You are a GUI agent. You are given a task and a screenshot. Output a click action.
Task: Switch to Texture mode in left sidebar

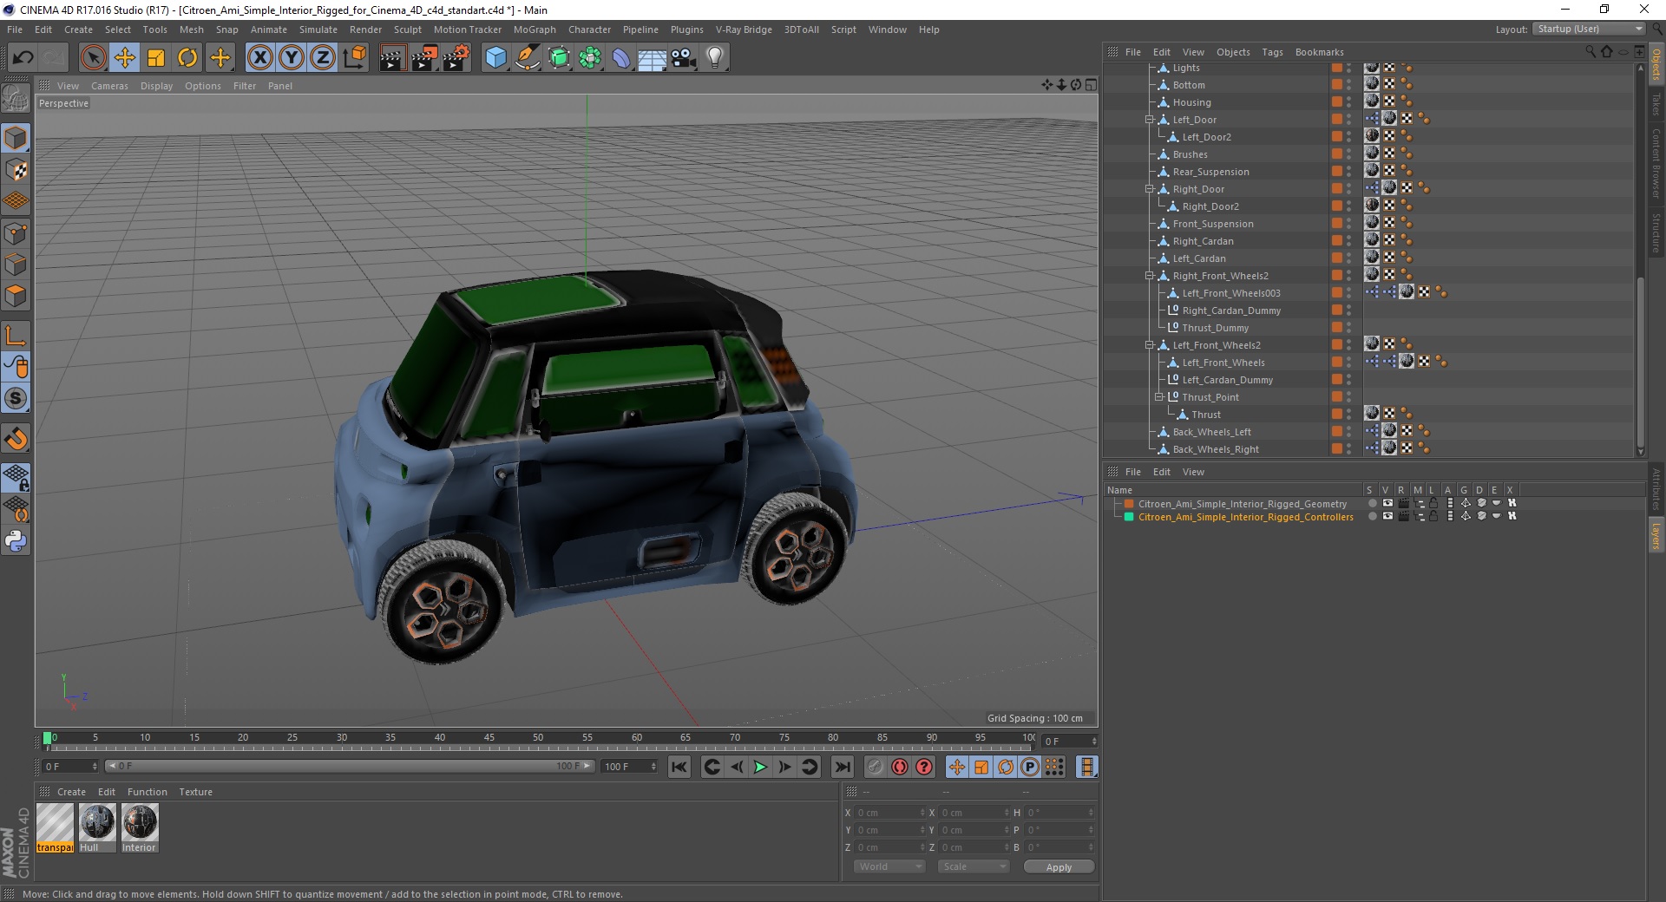[16, 170]
